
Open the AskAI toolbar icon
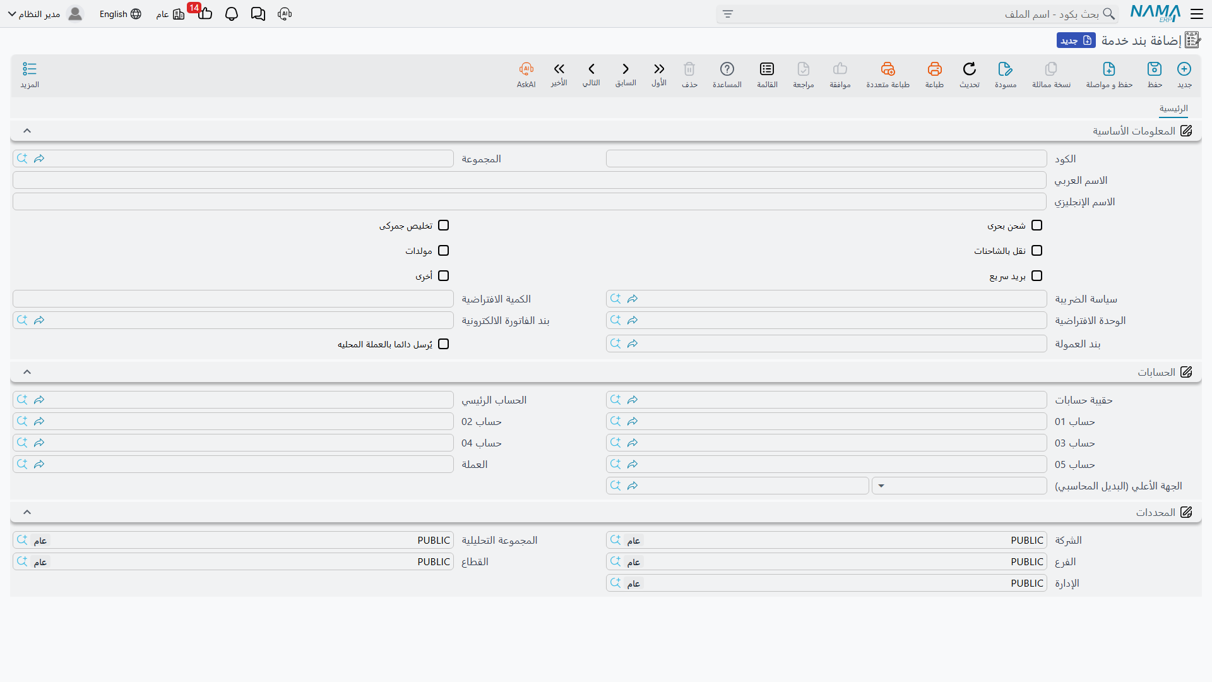coord(526,69)
